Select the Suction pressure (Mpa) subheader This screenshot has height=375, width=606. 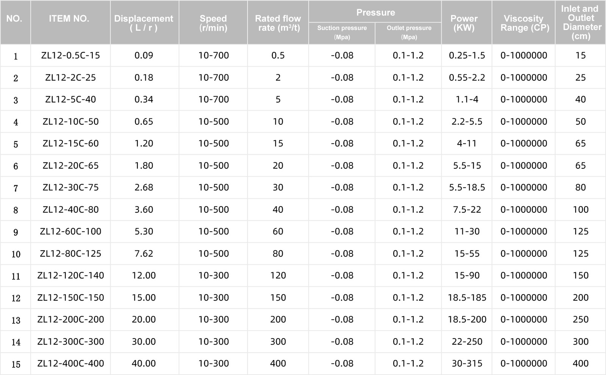pos(342,33)
